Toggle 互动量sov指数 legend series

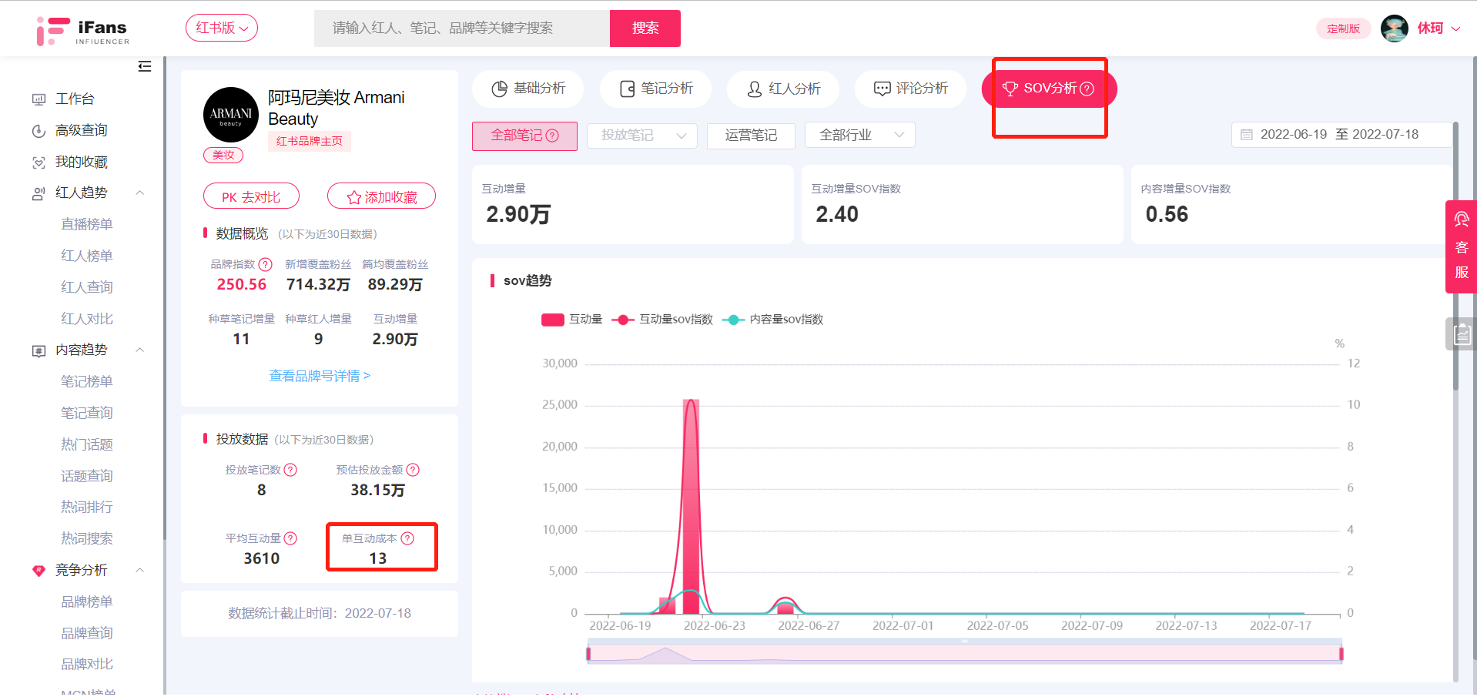pos(661,320)
